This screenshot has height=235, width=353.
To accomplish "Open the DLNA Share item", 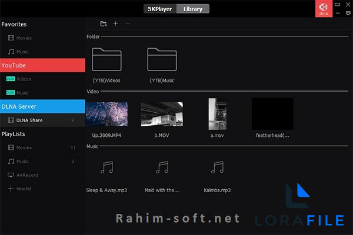I will tap(42, 120).
